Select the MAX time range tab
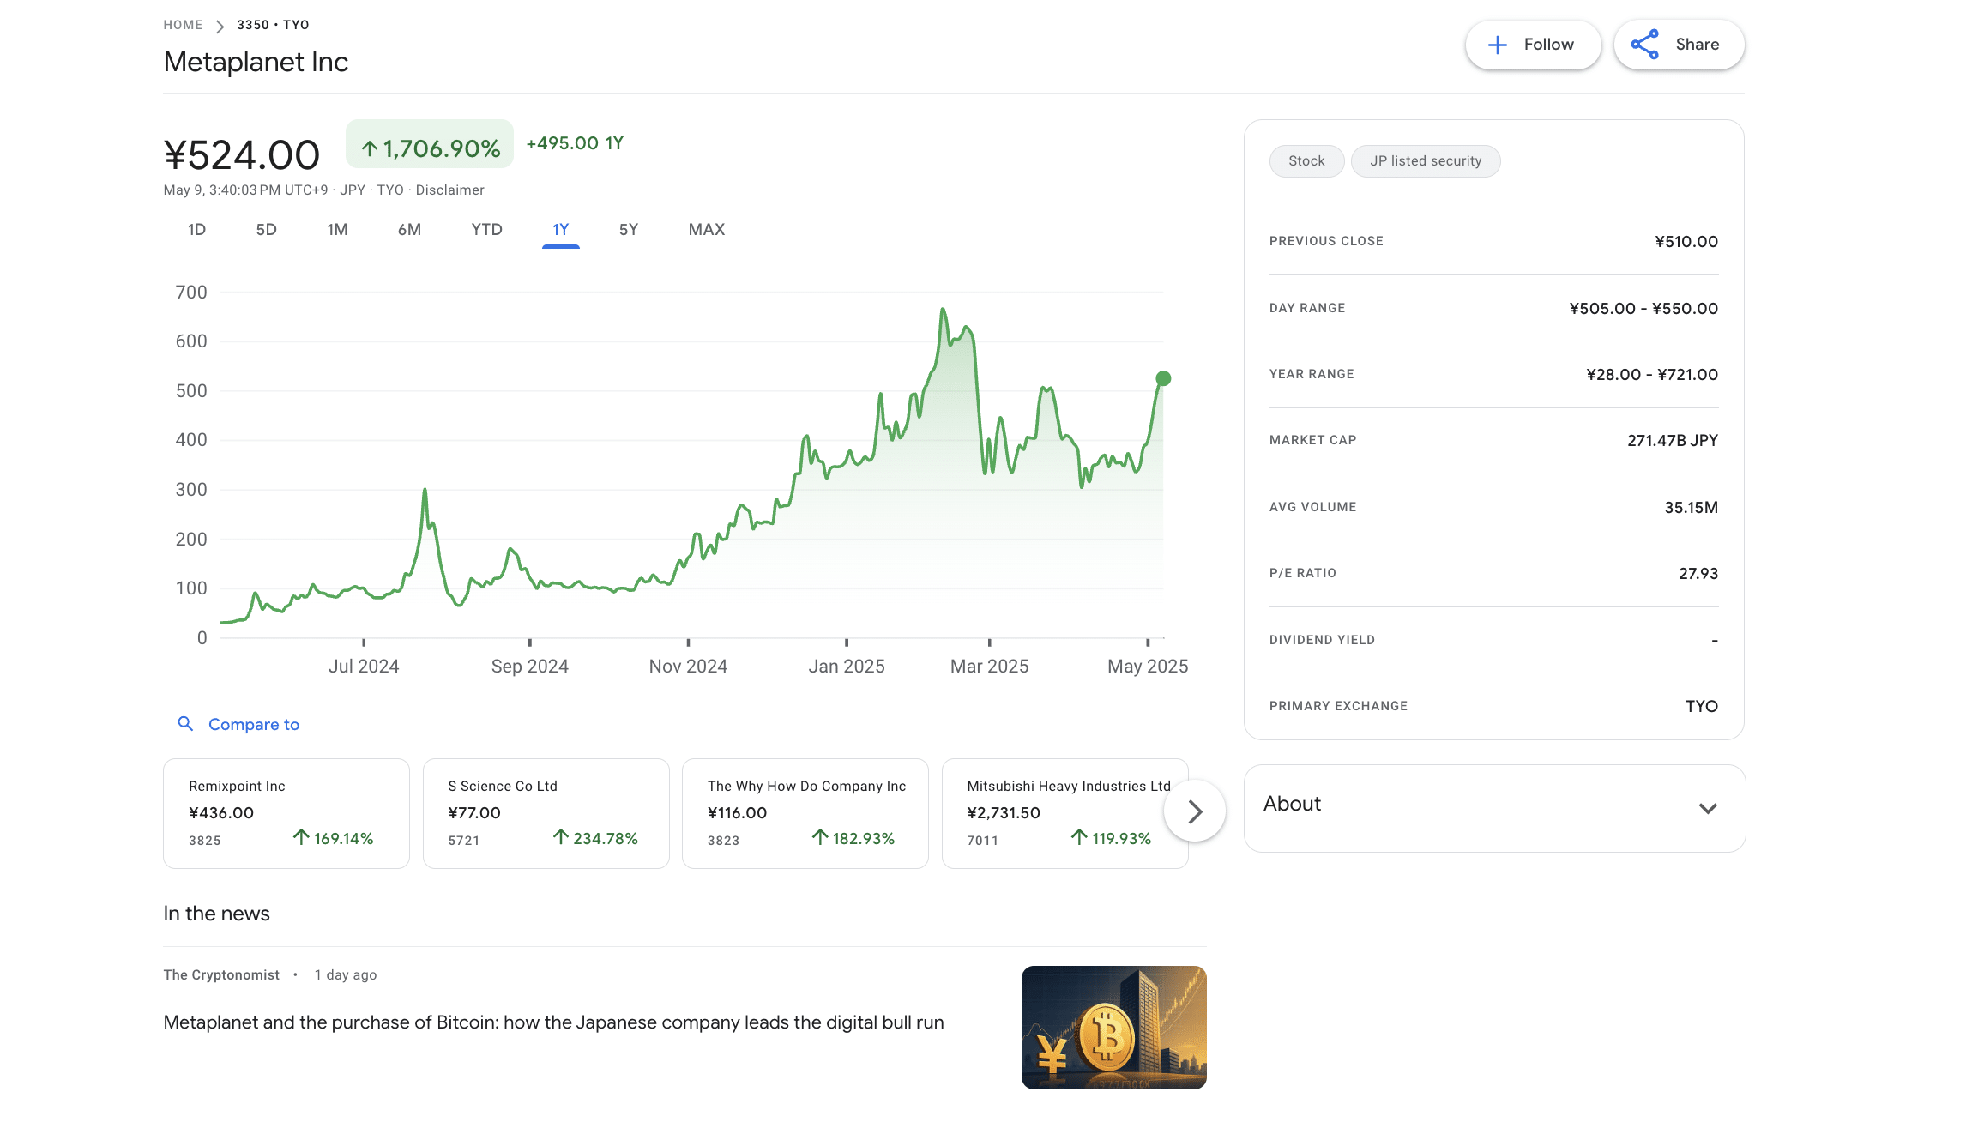 (707, 230)
